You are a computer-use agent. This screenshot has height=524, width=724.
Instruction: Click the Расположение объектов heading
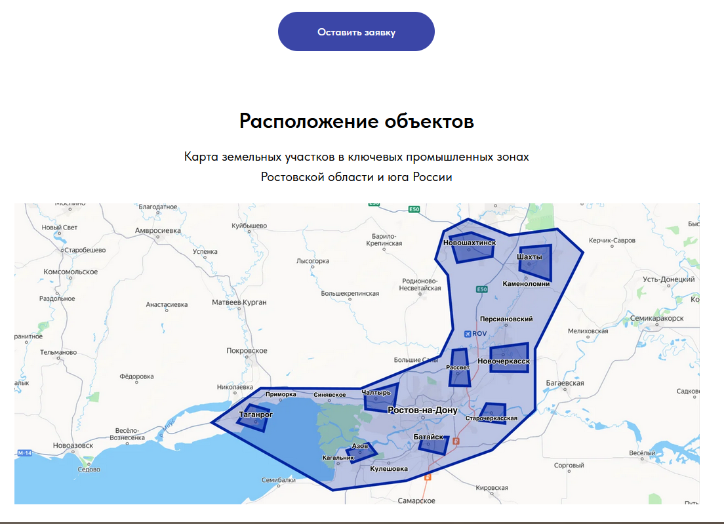356,121
